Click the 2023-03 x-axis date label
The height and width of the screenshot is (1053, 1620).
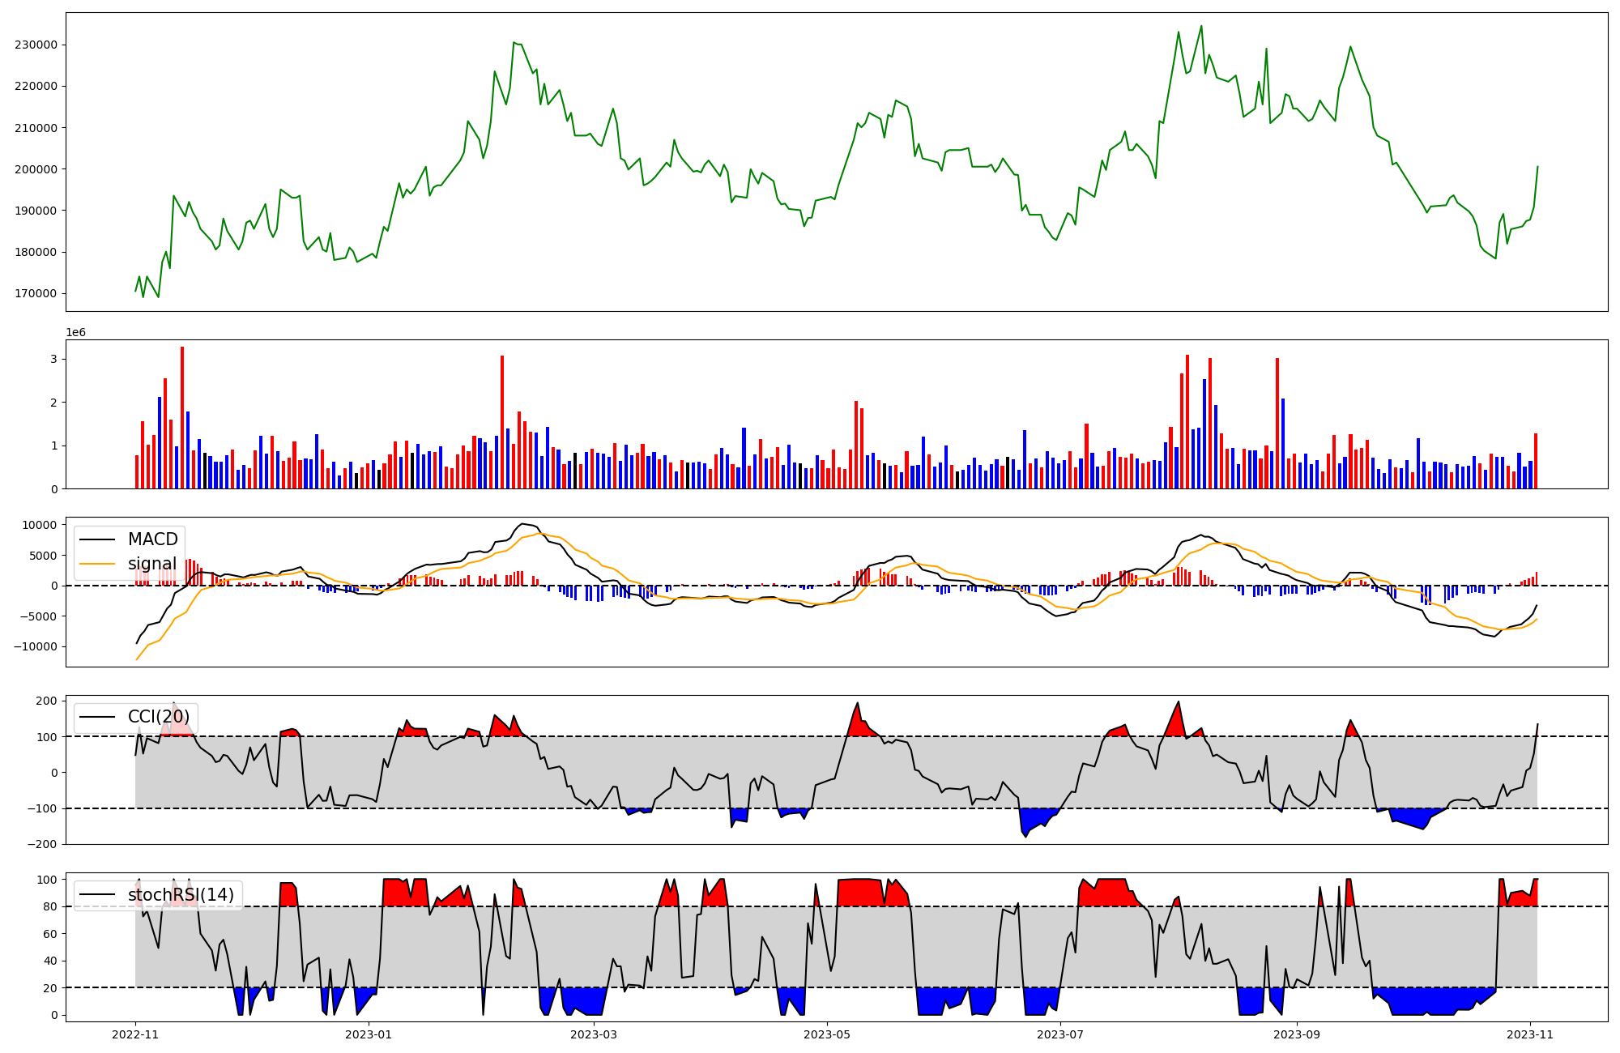click(594, 1034)
